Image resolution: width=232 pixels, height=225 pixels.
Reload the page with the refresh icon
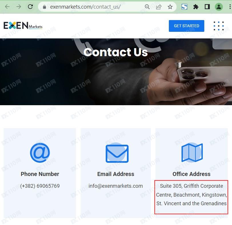pyautogui.click(x=30, y=7)
